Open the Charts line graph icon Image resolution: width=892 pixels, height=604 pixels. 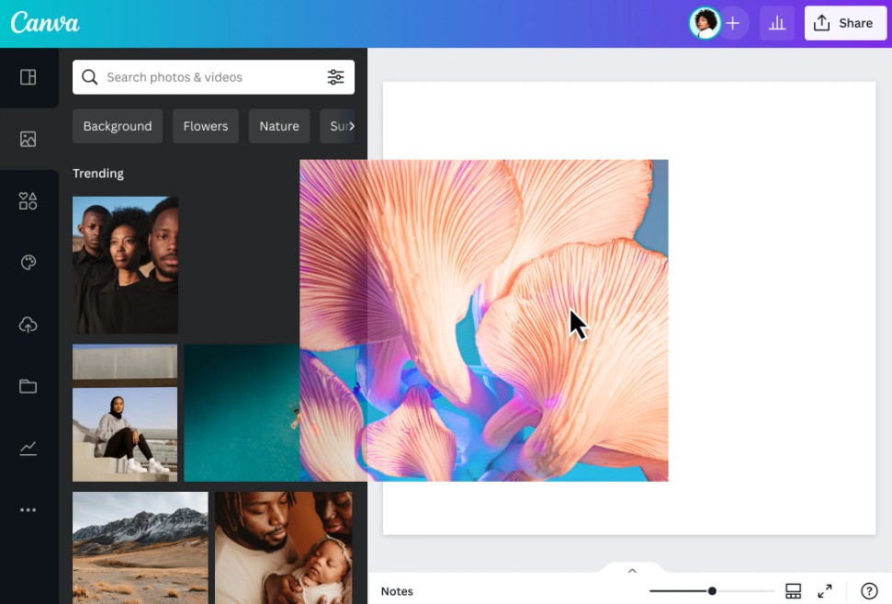[28, 449]
